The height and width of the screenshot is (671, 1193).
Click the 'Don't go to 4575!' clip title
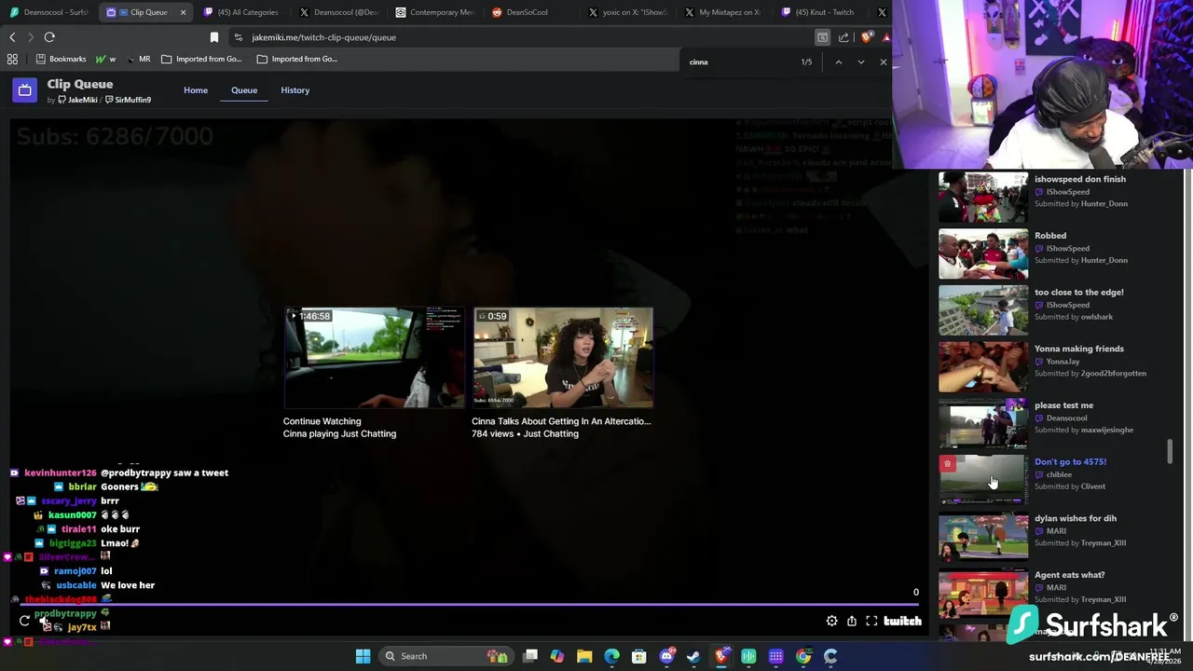pyautogui.click(x=1070, y=461)
